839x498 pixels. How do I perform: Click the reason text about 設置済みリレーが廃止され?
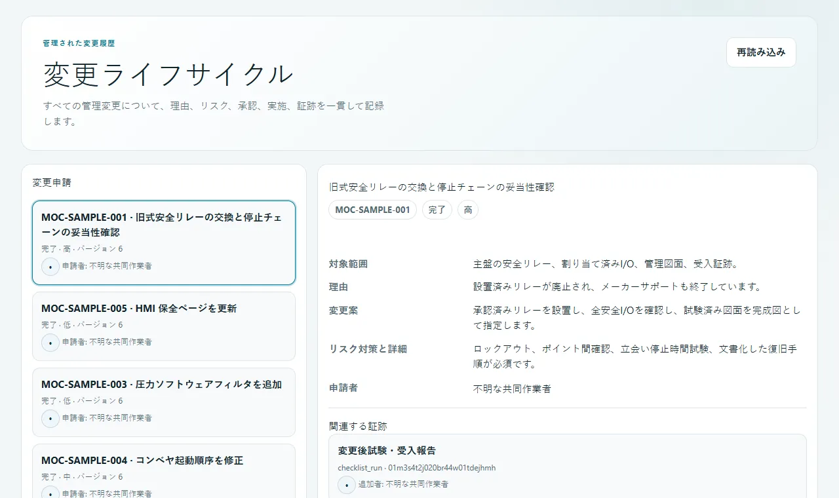617,287
